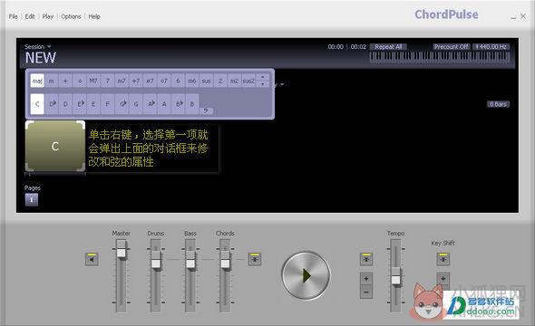Open the Options menu
Screen dimensions: 535x326
[71, 16]
